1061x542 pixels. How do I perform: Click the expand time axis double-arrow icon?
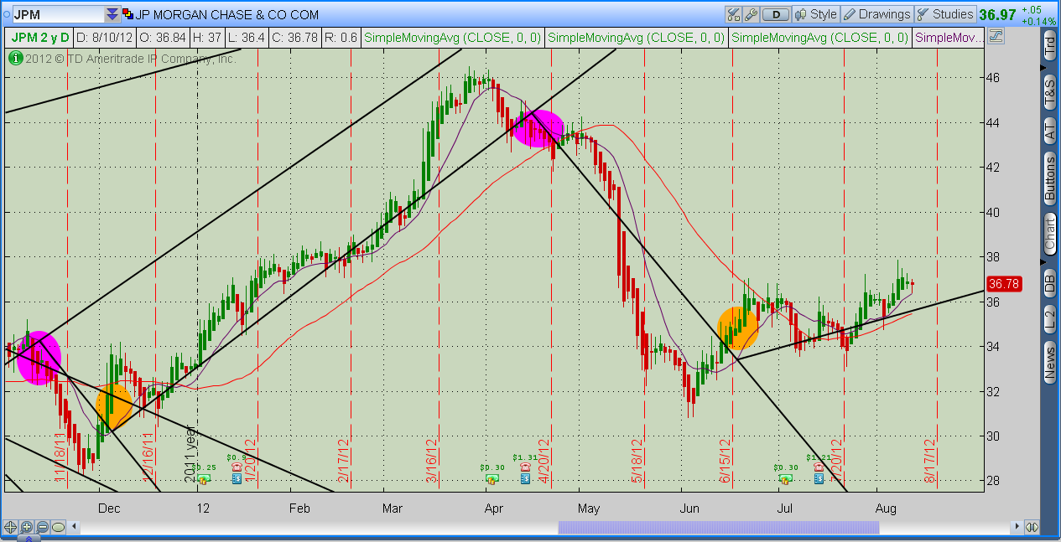point(1032,527)
